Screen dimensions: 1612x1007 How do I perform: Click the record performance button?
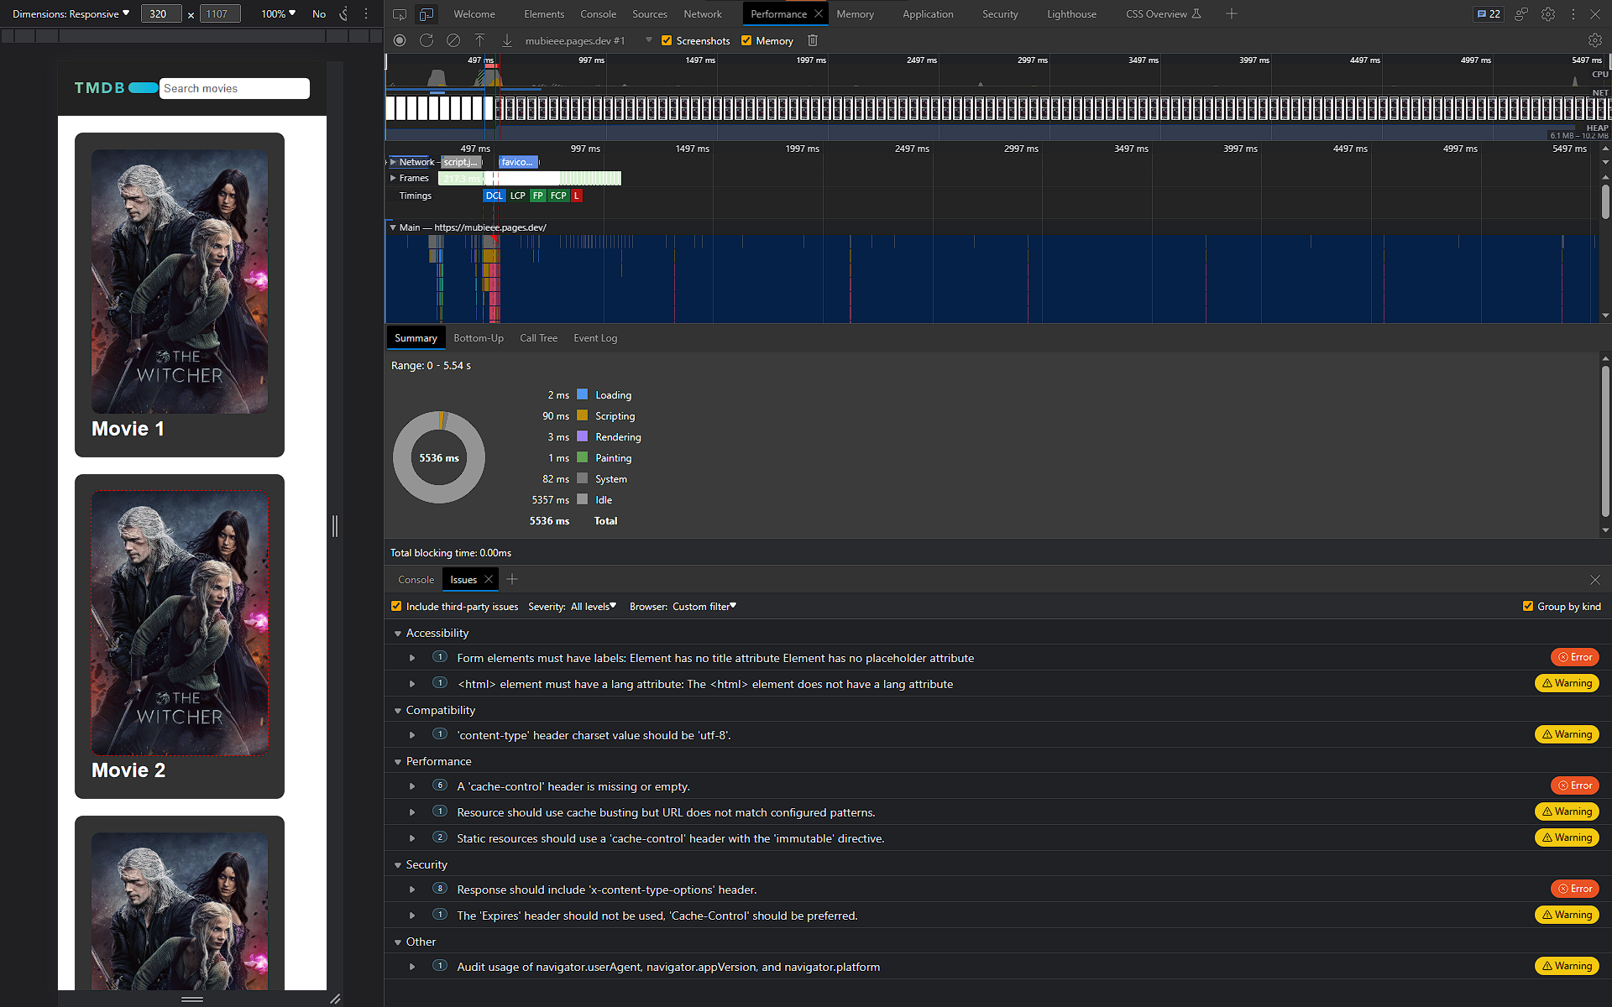pos(400,40)
